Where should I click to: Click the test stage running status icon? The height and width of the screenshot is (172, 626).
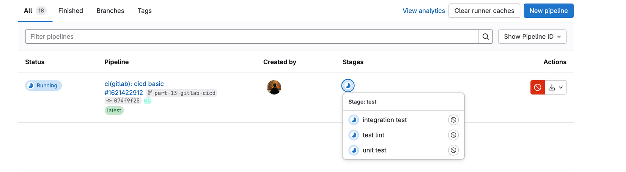pos(348,85)
